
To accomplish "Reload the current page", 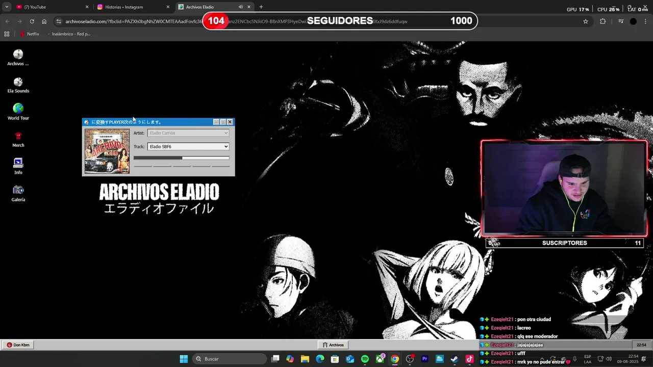I will [x=32, y=21].
